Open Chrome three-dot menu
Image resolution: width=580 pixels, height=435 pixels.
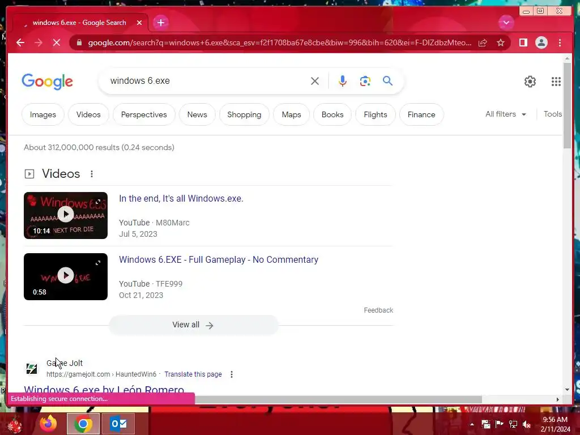tap(560, 42)
